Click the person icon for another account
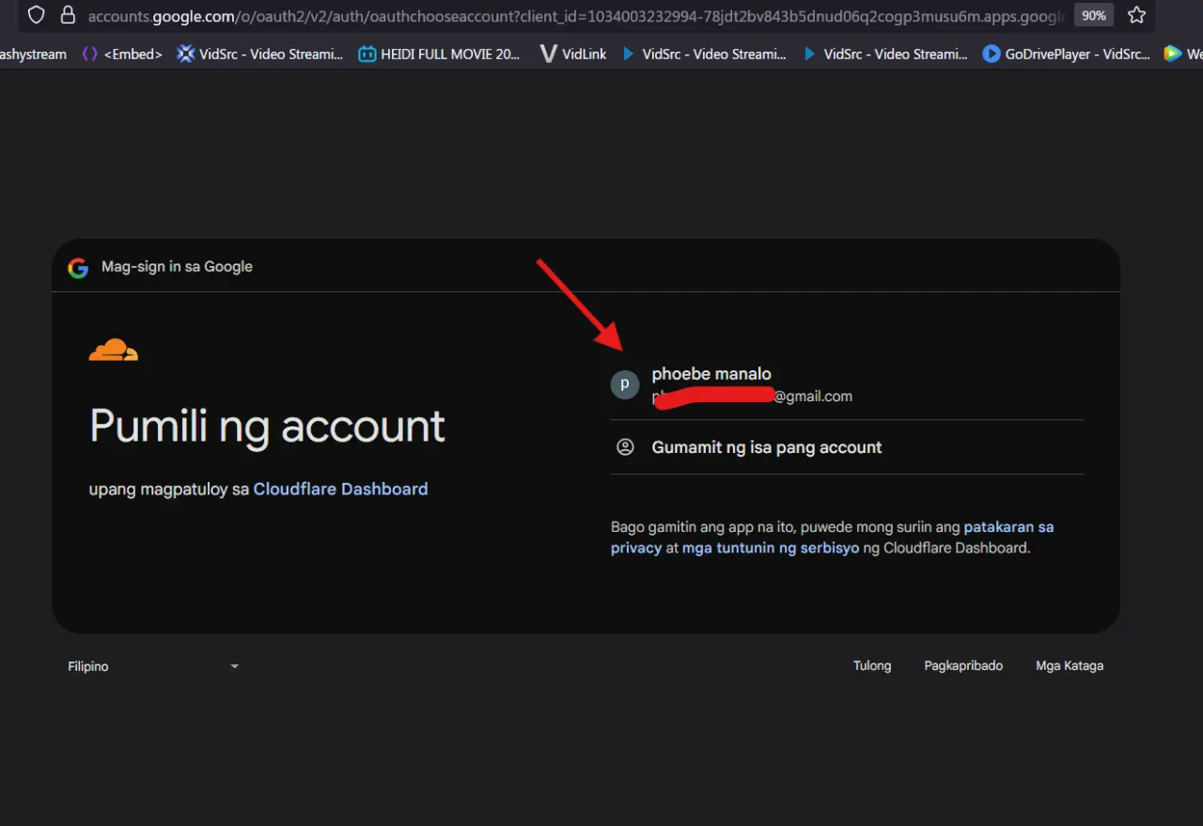This screenshot has height=826, width=1203. point(625,447)
